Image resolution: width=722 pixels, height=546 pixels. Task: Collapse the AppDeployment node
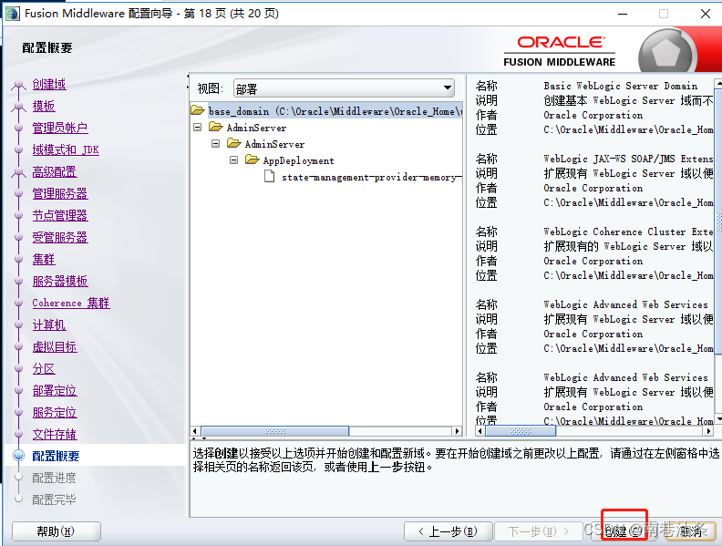(234, 160)
